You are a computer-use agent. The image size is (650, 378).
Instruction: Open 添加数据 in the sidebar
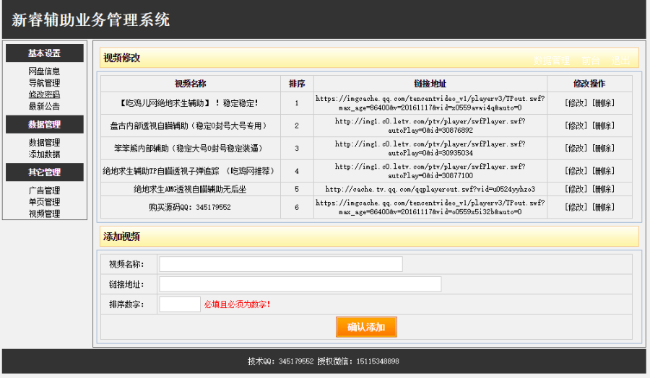[x=44, y=154]
